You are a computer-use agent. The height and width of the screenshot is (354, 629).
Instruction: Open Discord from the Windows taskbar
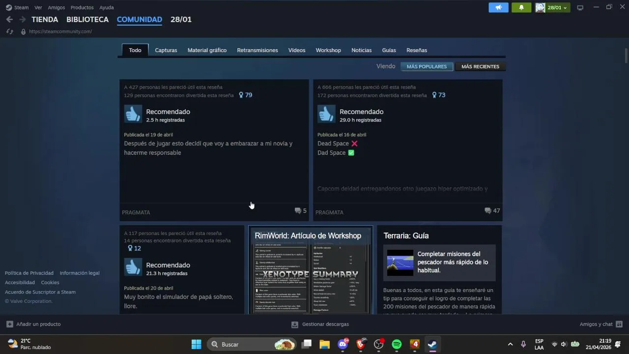343,344
